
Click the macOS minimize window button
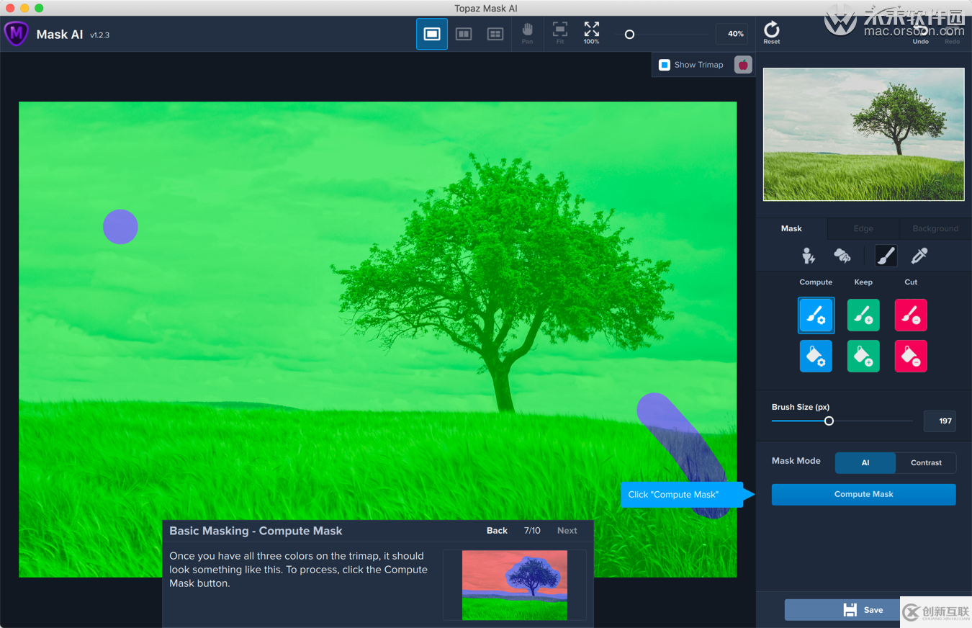click(x=24, y=8)
